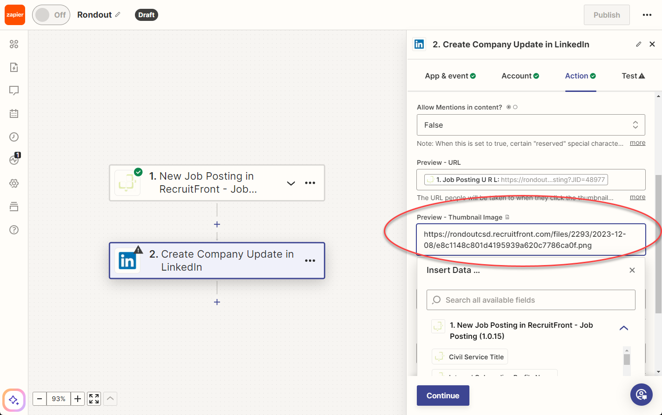This screenshot has height=415, width=662.
Task: Close the Insert Data popup
Action: click(x=632, y=270)
